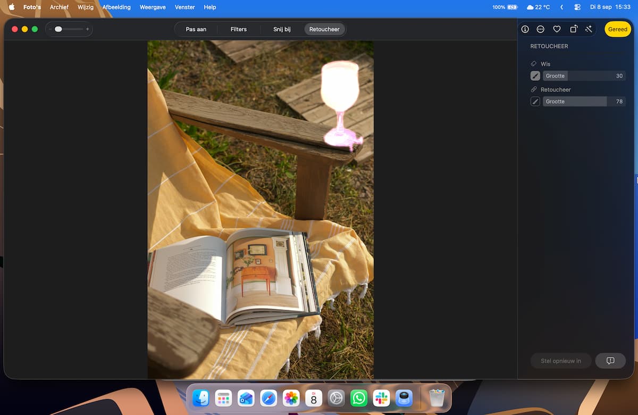The height and width of the screenshot is (415, 638).
Task: Click the open book in the photo
Action: click(233, 277)
